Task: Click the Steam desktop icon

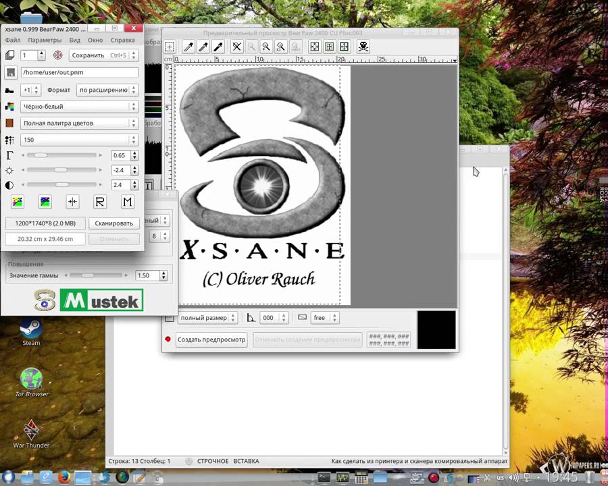Action: point(31,332)
